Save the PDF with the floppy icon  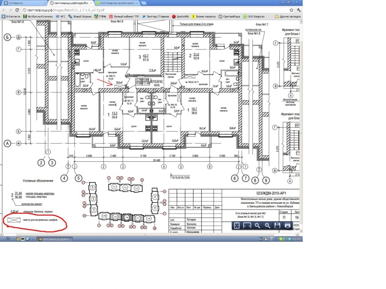click(278, 225)
